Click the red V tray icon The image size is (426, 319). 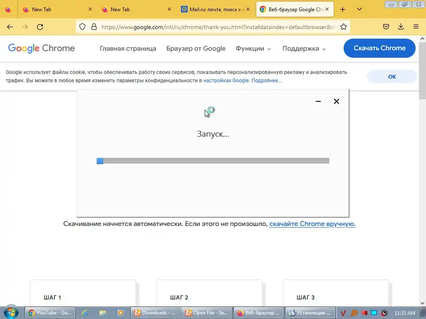click(343, 313)
